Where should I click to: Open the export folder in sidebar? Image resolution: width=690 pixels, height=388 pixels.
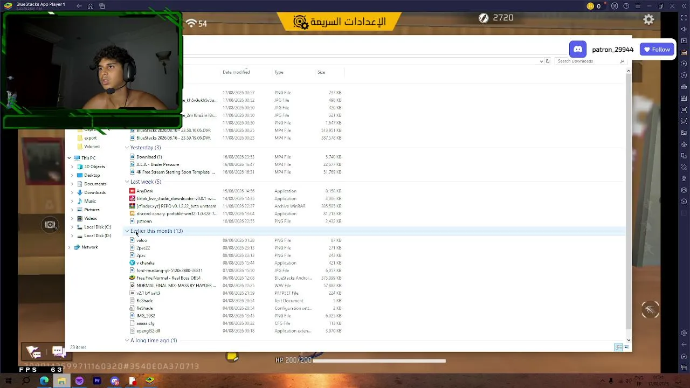click(x=90, y=138)
